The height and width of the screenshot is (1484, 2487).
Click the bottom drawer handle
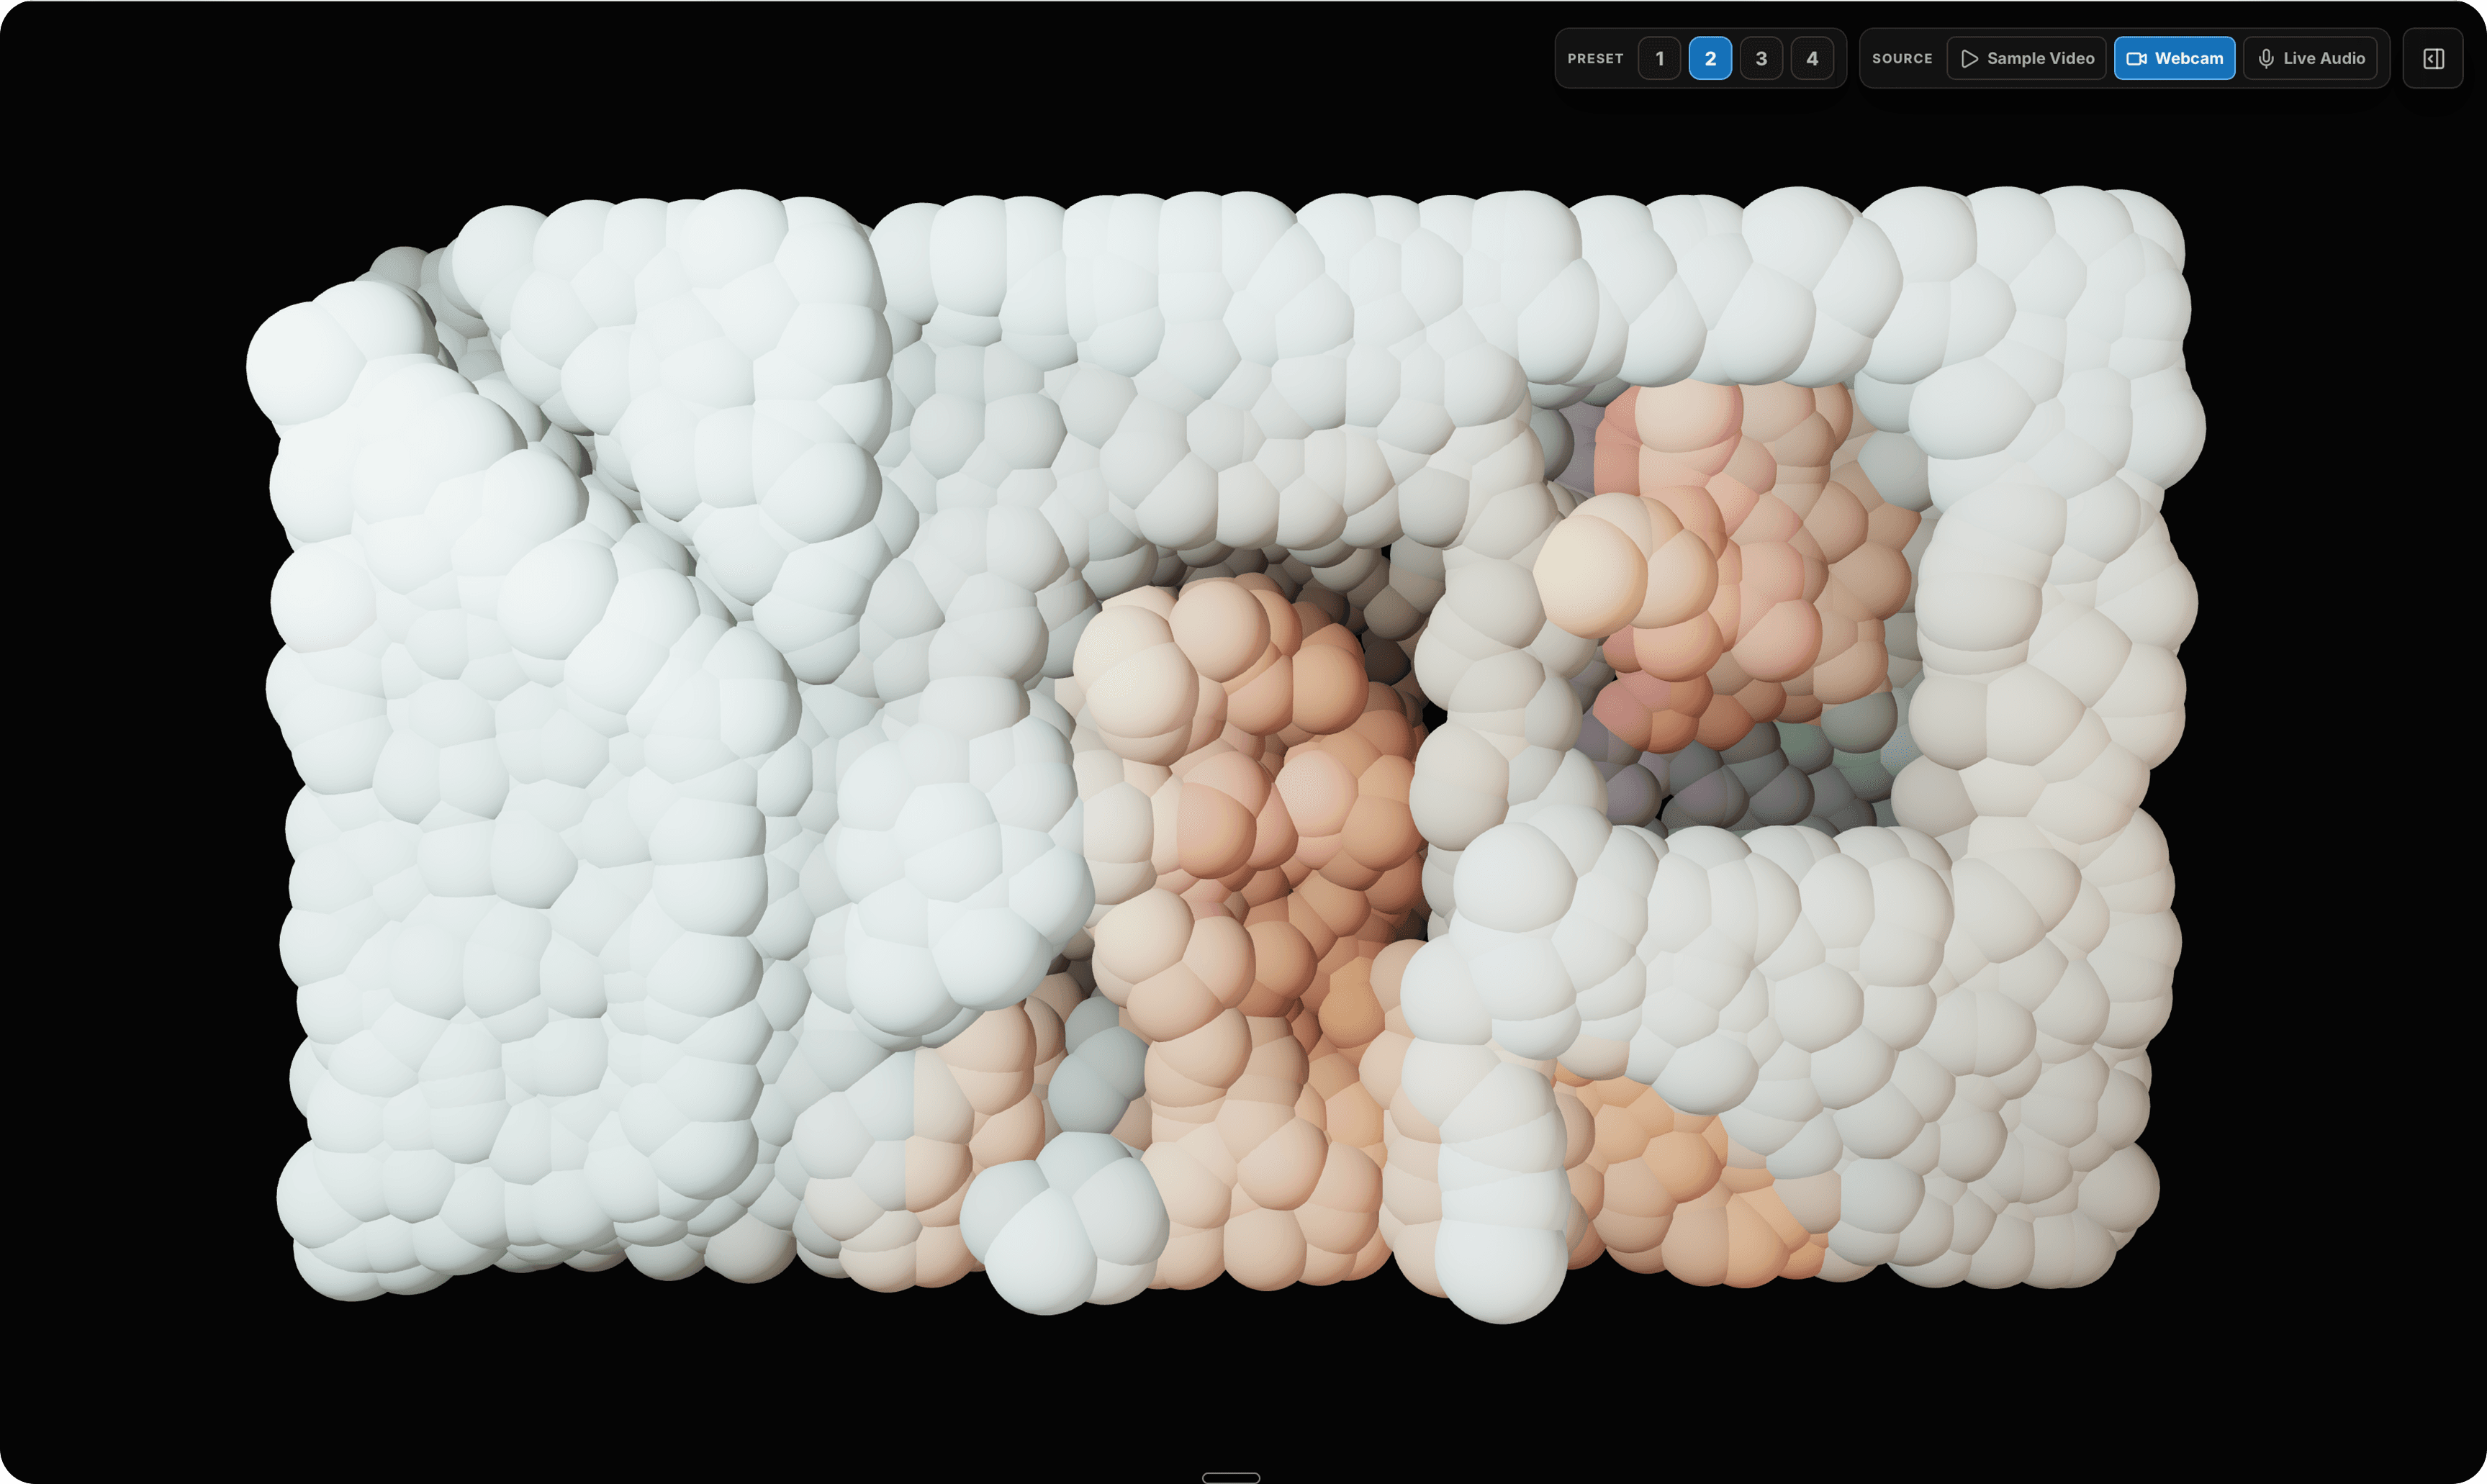(1231, 1477)
